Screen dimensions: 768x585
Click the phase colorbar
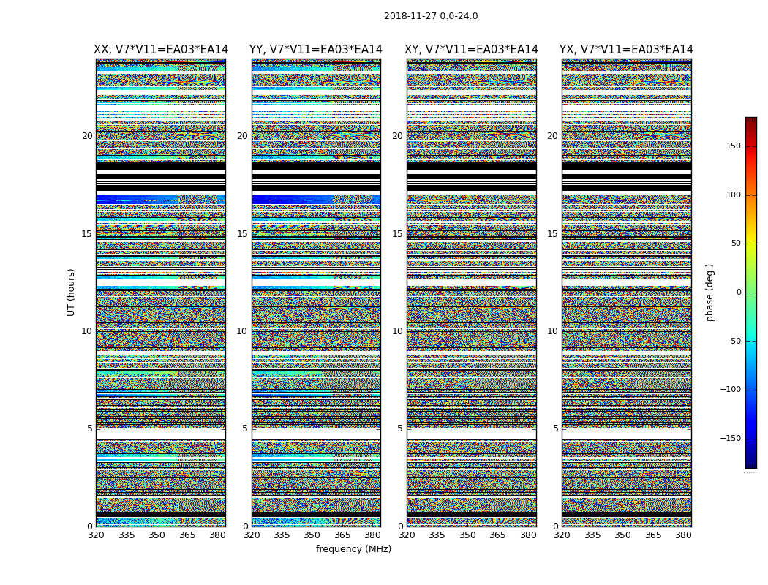pyautogui.click(x=751, y=292)
